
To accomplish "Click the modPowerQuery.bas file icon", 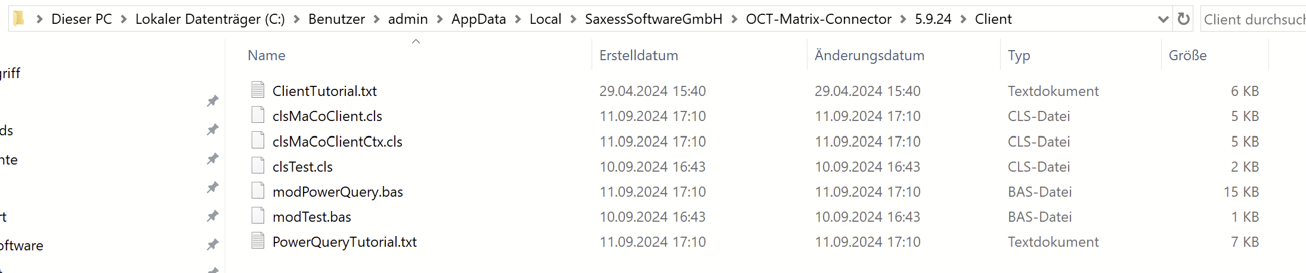I will click(x=258, y=191).
